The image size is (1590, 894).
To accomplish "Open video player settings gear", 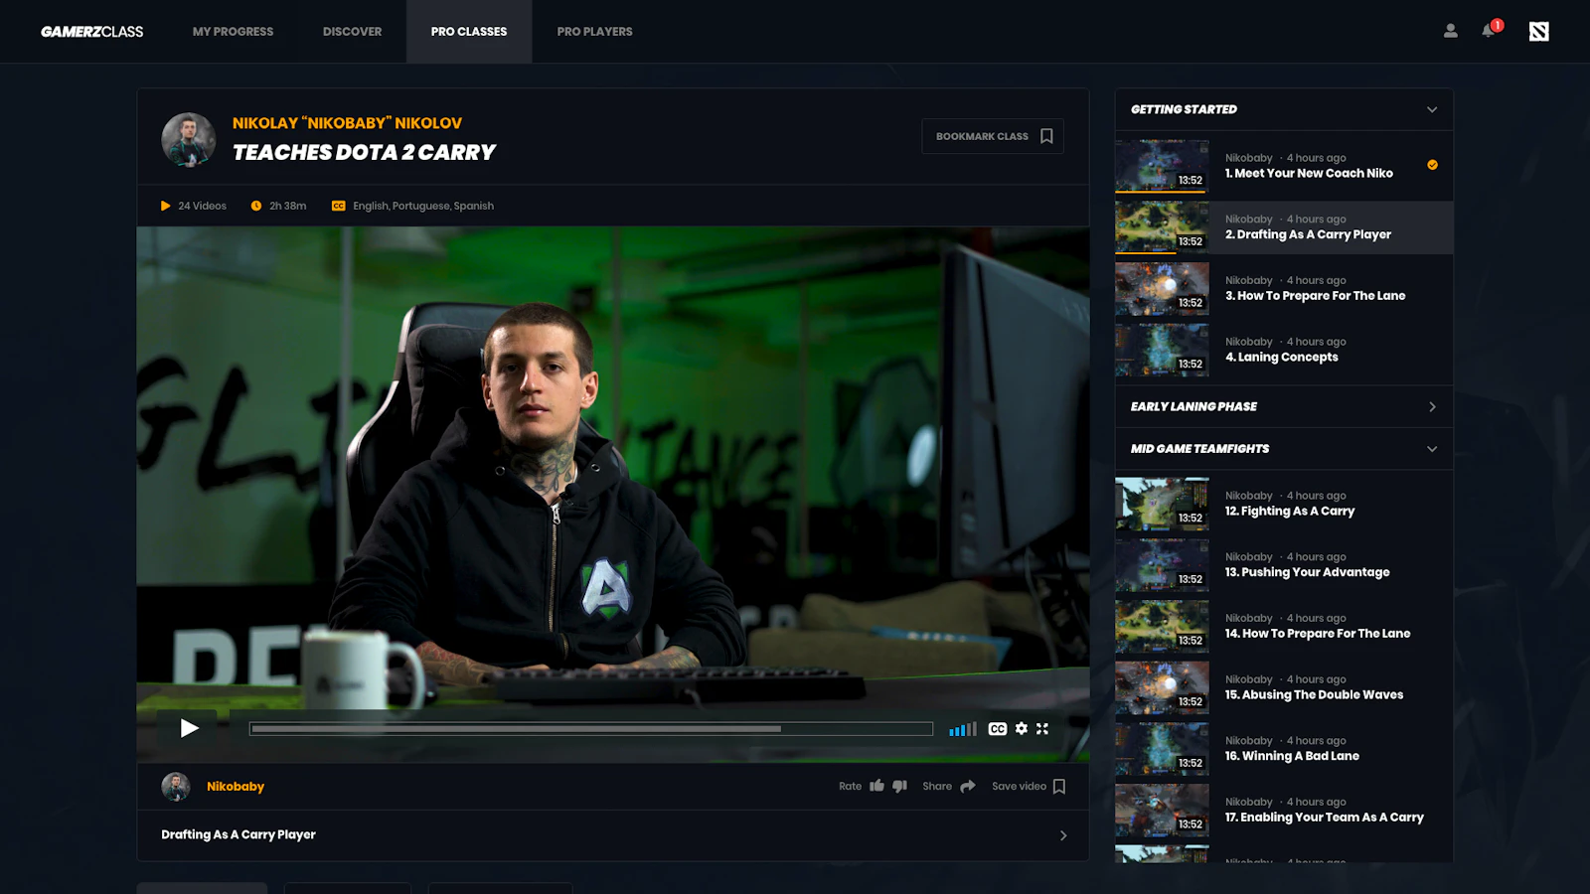I will point(1021,729).
